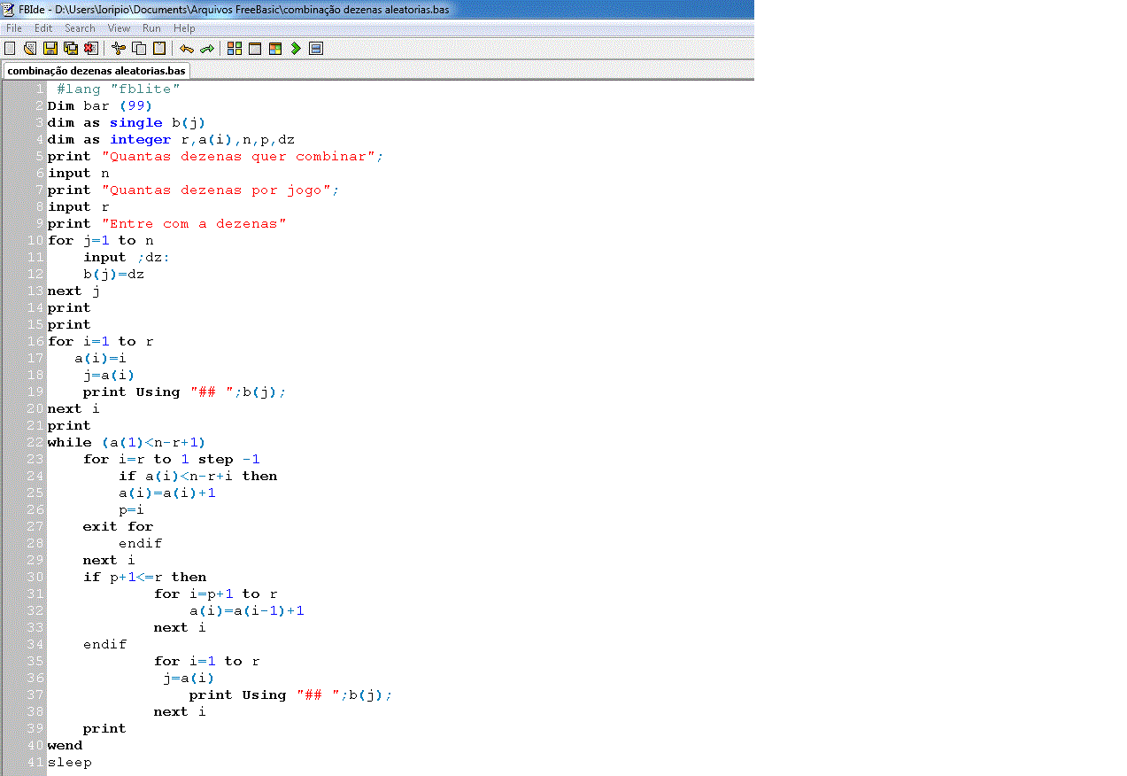Open the Help menu
Viewport: 1127px width, 776px height.
[x=184, y=28]
